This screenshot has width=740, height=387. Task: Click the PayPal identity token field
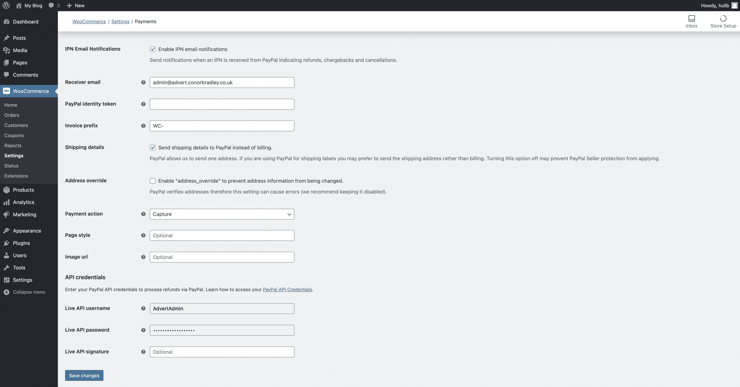click(222, 104)
